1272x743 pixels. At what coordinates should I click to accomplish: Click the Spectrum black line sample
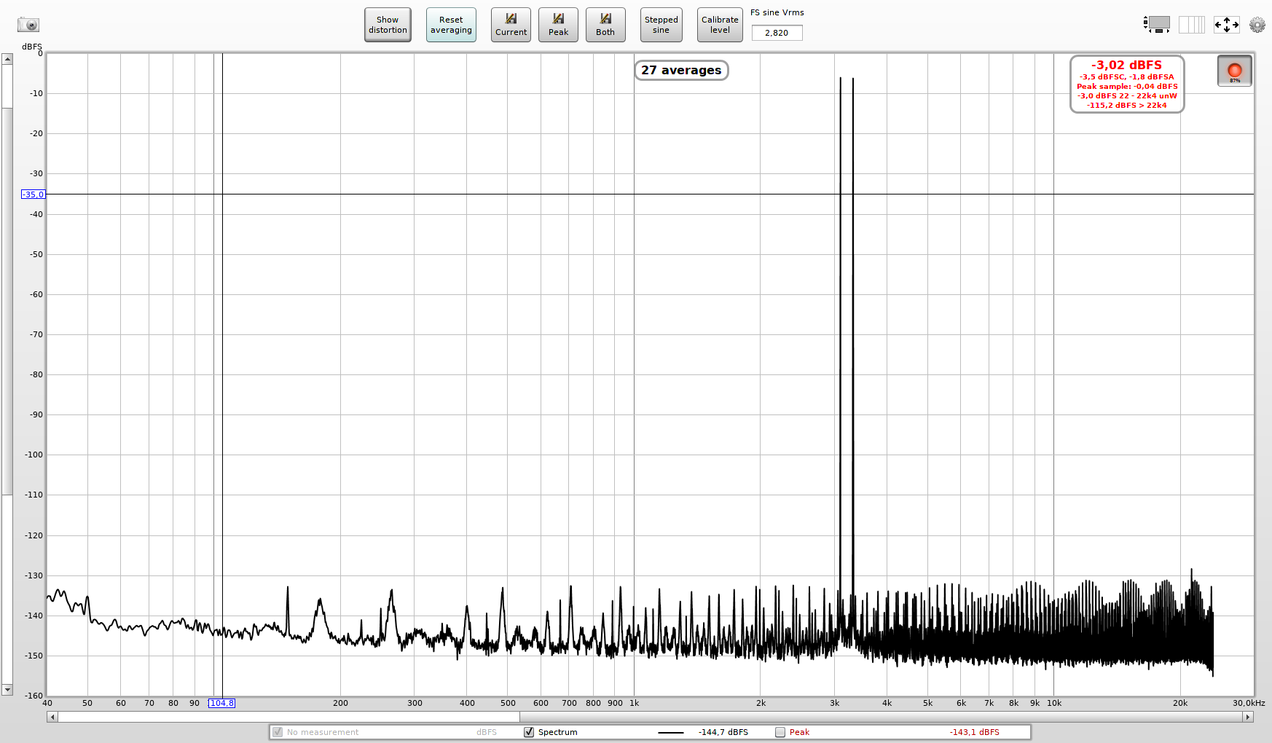coord(670,732)
